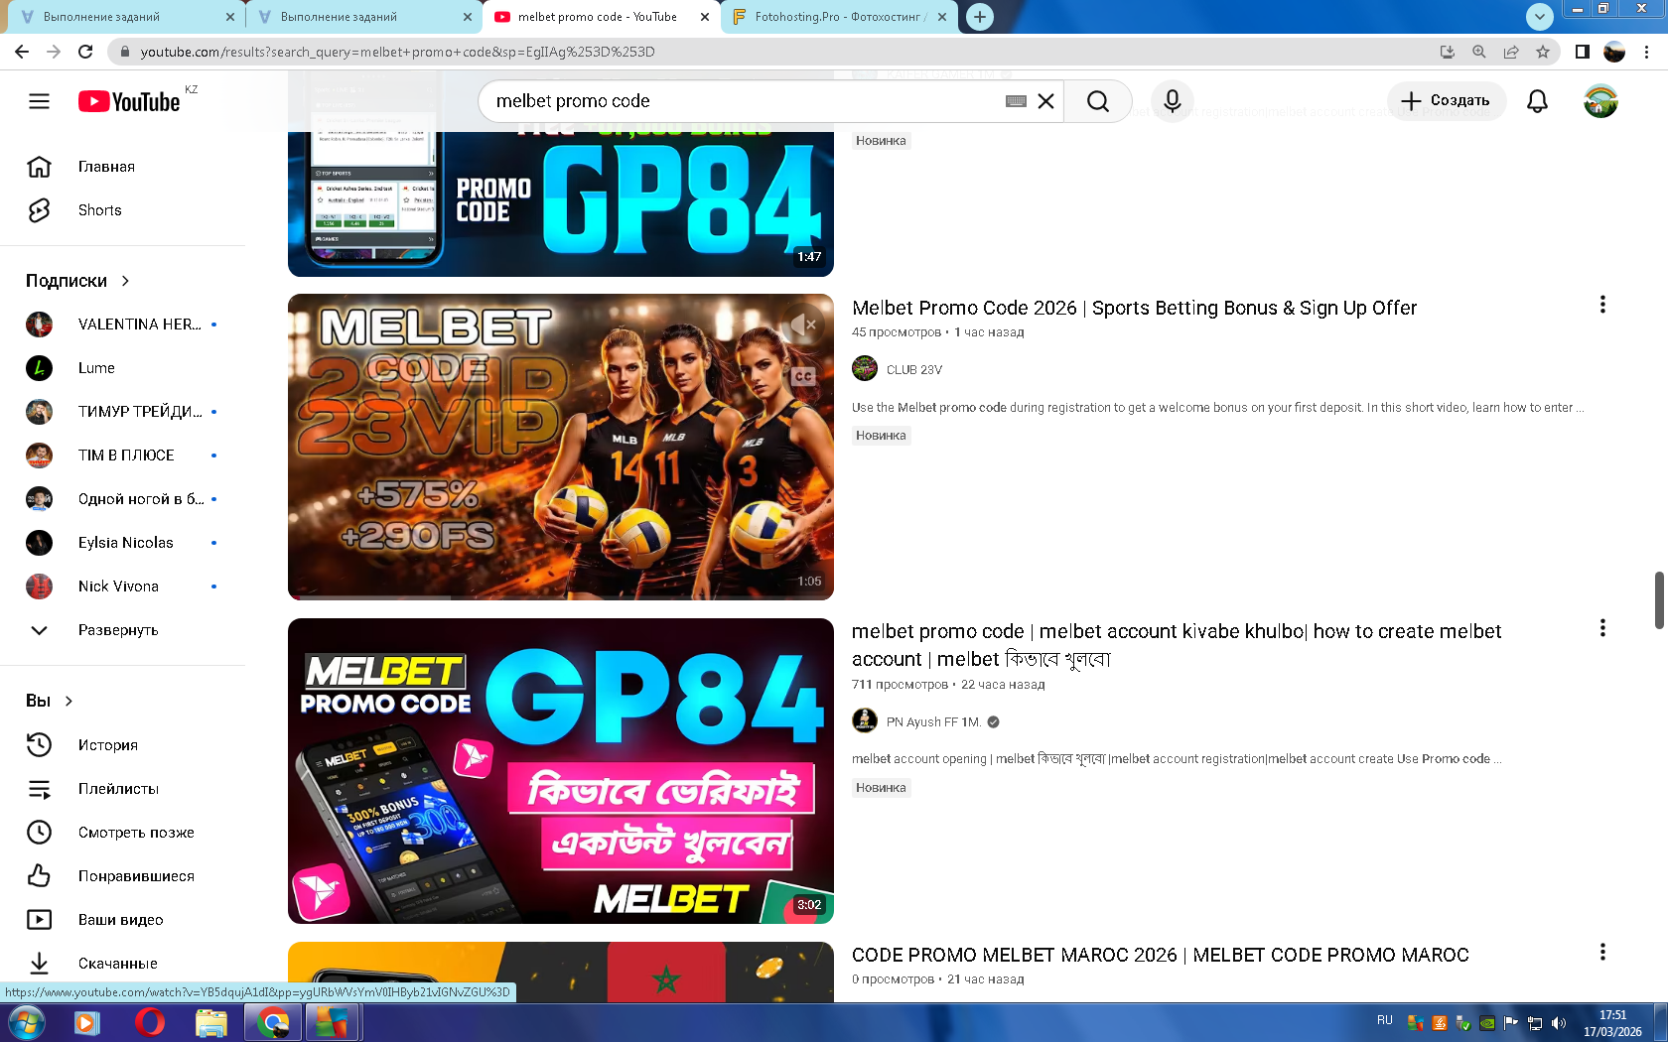This screenshot has height=1042, width=1668.
Task: Click the Создать button
Action: [1446, 101]
